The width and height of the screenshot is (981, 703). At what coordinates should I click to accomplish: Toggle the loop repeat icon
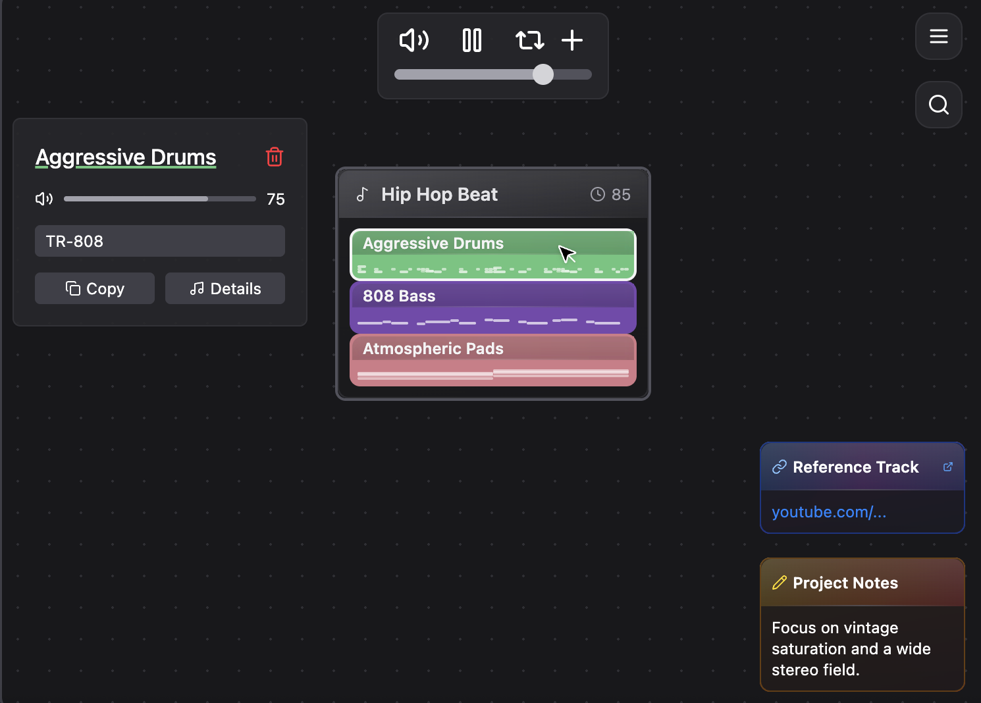(529, 40)
